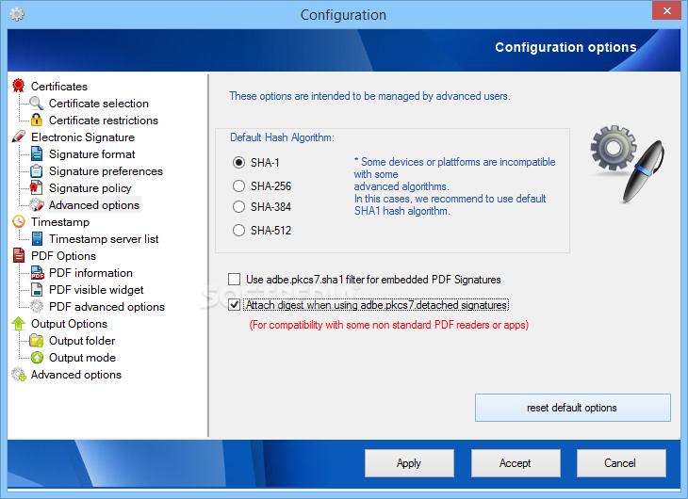Click the Apply button
Screen dimensions: 688x499
[409, 463]
